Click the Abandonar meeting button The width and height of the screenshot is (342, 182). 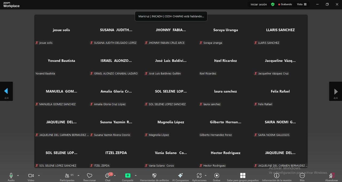tap(331, 176)
